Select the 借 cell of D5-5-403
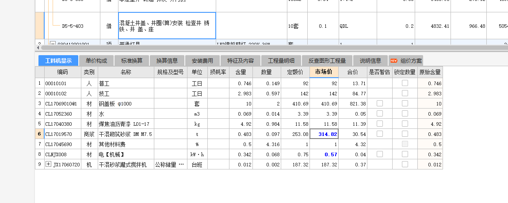 click(109, 26)
